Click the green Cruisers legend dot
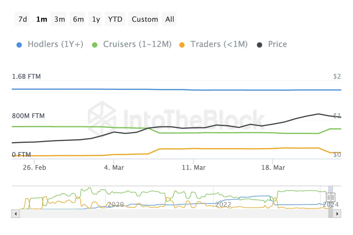This screenshot has height=235, width=353. (x=94, y=45)
